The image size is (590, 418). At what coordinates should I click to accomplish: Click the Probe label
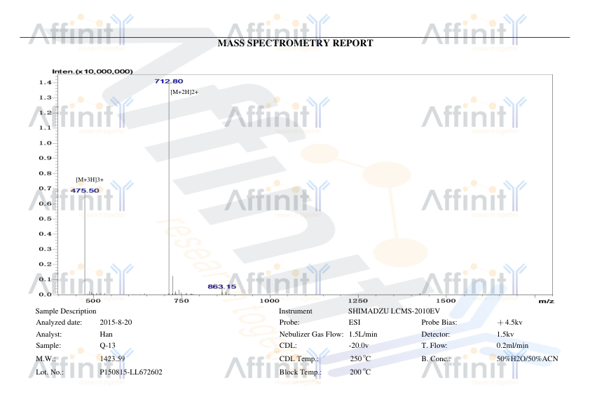tap(289, 323)
